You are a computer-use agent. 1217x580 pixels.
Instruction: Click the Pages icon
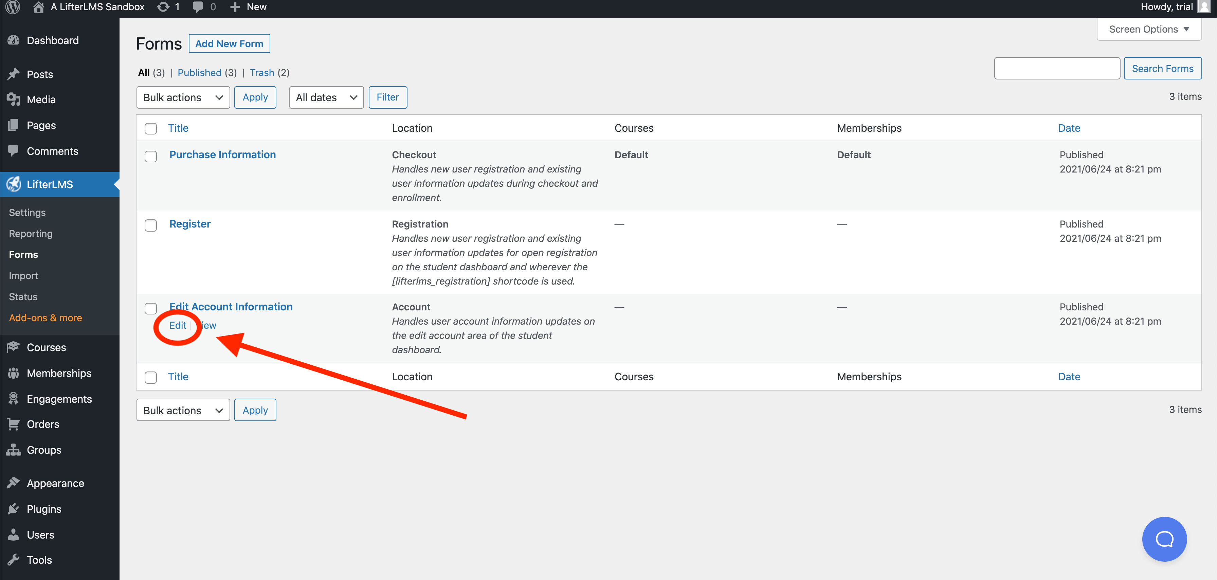click(x=14, y=125)
